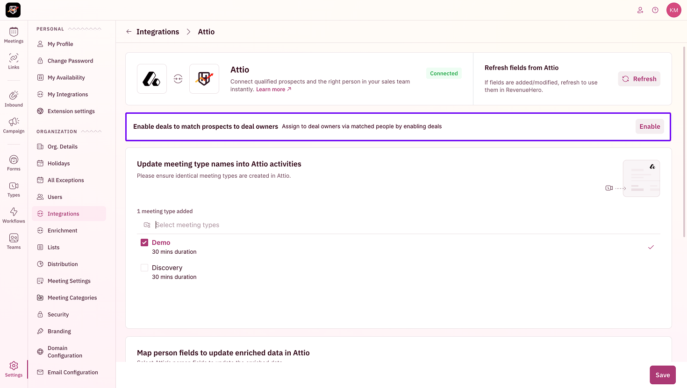
Task: Open Meeting Categories page
Action: 69,298
